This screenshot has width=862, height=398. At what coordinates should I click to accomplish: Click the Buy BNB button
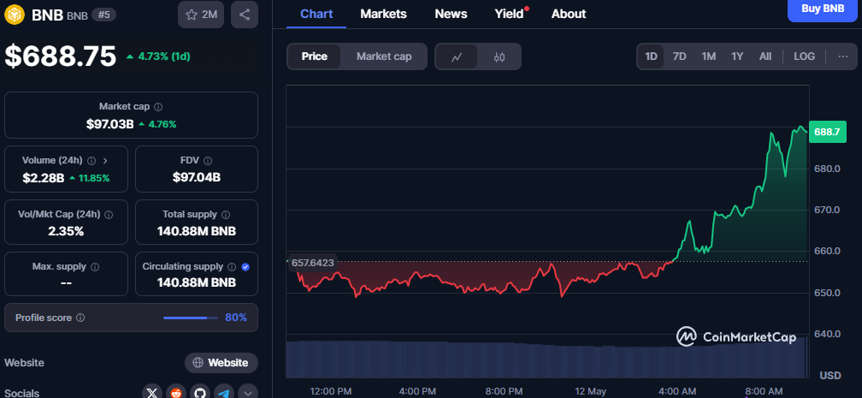(823, 9)
